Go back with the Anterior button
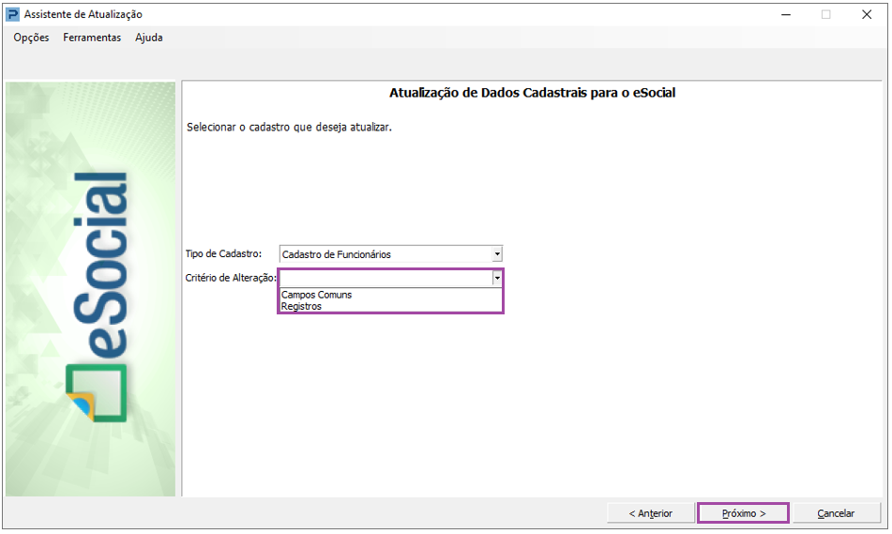This screenshot has width=892, height=534. [651, 513]
